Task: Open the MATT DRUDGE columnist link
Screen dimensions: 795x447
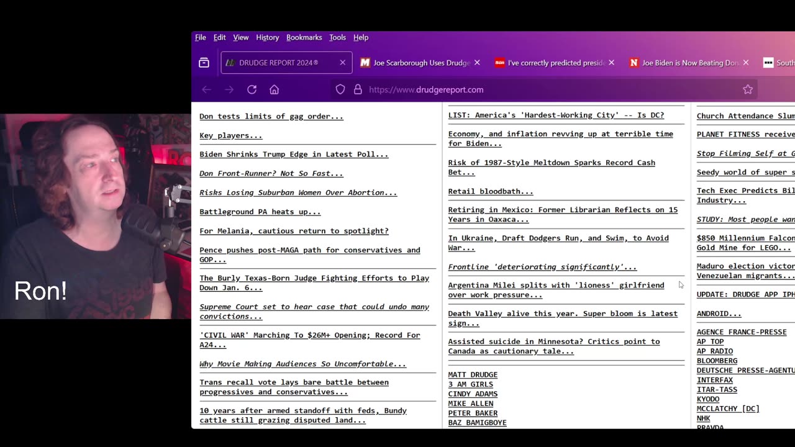Action: [473, 374]
